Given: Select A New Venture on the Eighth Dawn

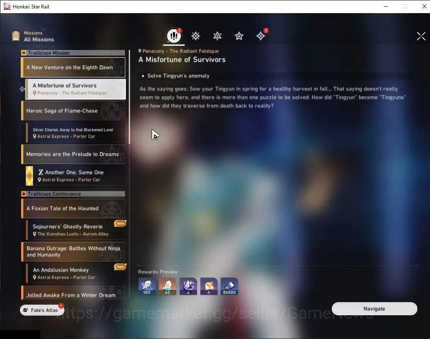Looking at the screenshot, I should (x=73, y=67).
